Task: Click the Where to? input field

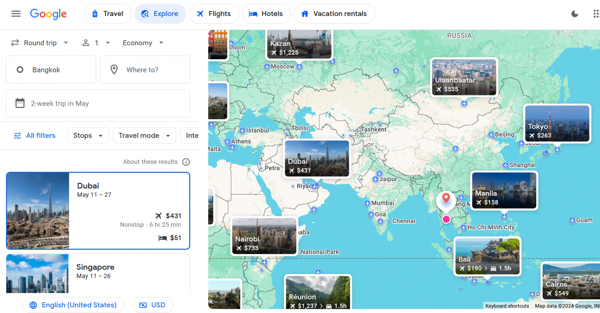Action: pos(145,69)
